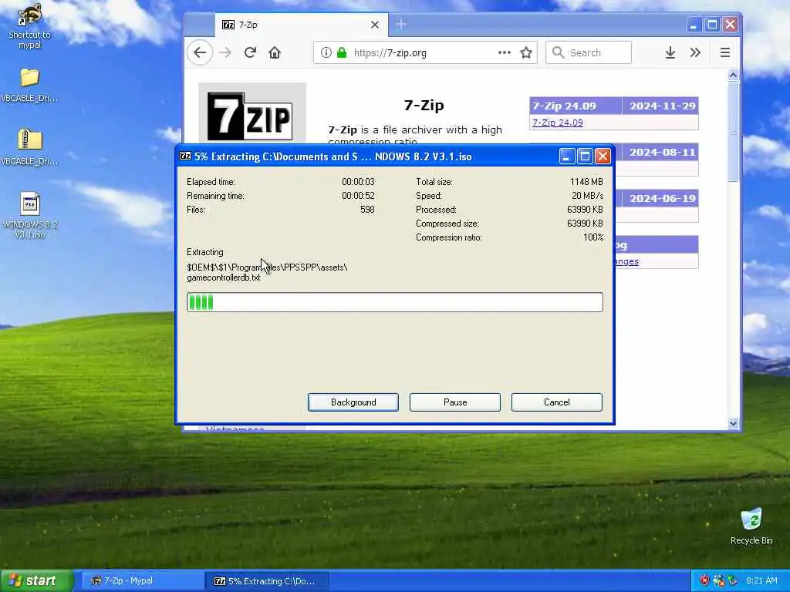The width and height of the screenshot is (790, 592).
Task: Click the Speed value 20 MB/s
Action: tap(587, 195)
